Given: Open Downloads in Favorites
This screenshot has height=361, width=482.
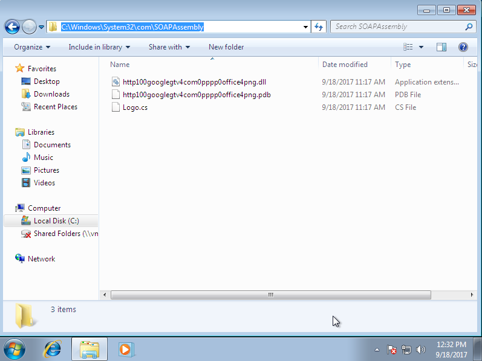Looking at the screenshot, I should coord(51,94).
